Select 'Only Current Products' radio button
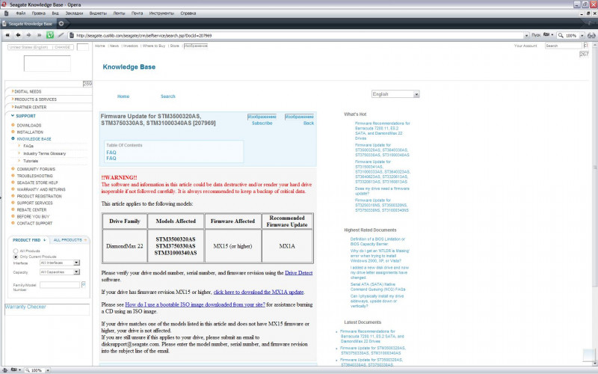 click(x=16, y=257)
